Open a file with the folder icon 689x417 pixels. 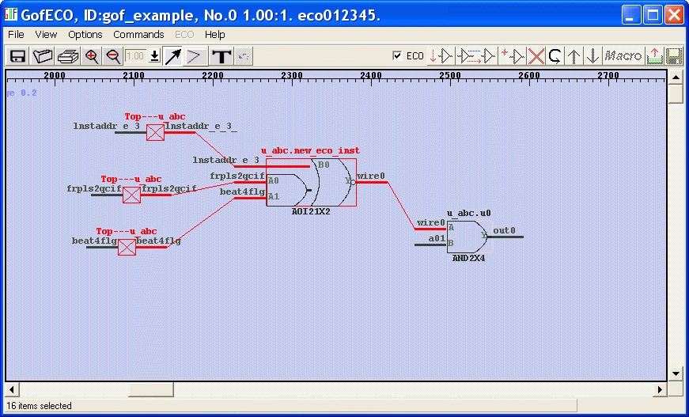(x=43, y=56)
